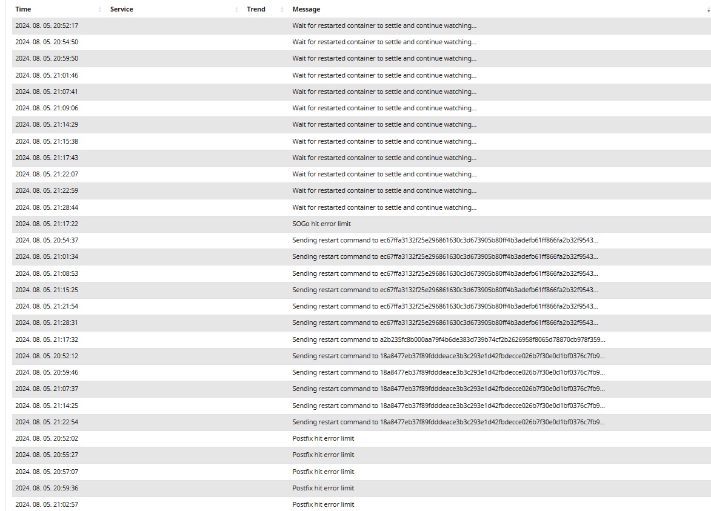The width and height of the screenshot is (711, 511).
Task: Select the 'Wait for restarted container' message at 21:15:38
Action: coord(384,141)
